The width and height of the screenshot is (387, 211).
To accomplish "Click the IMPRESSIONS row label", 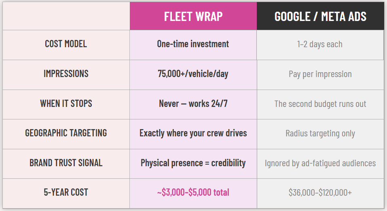I will [66, 74].
